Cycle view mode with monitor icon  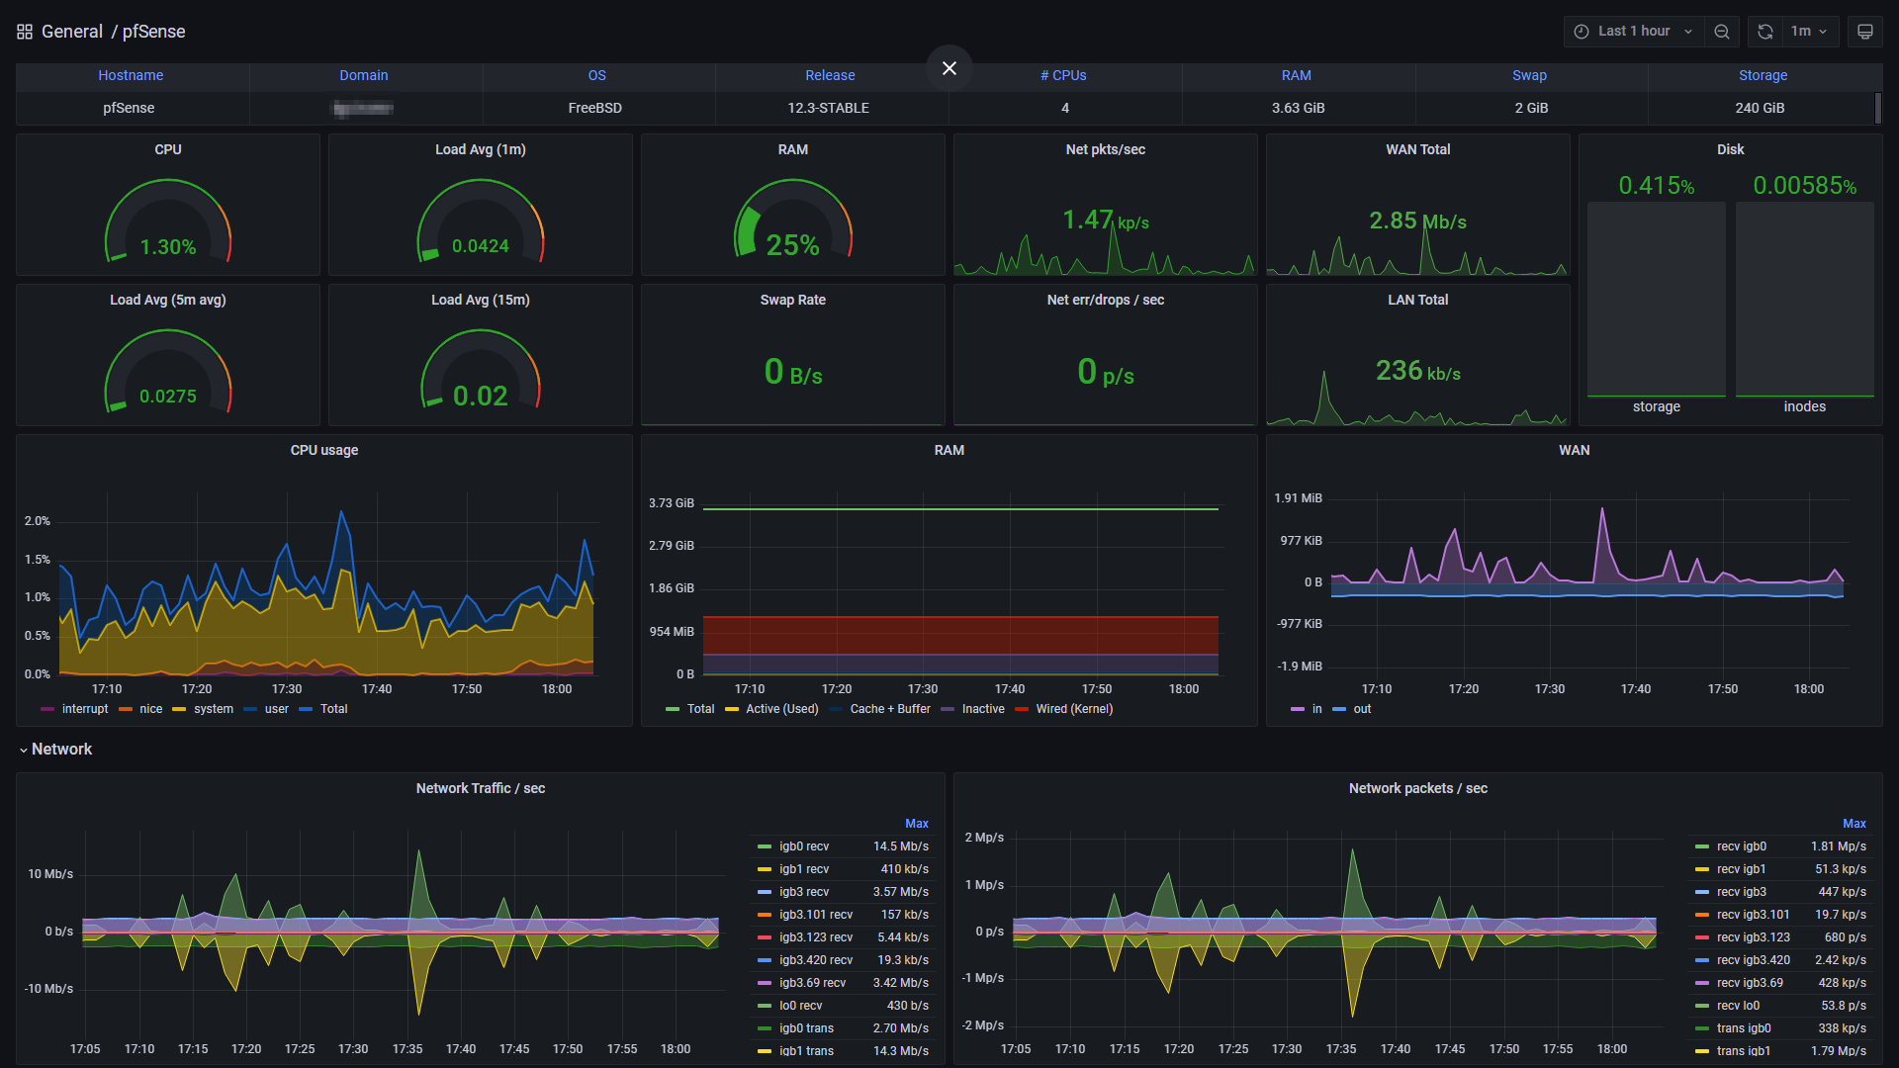(1865, 32)
